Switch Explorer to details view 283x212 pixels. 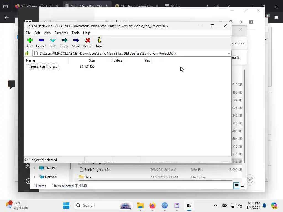pos(236,185)
